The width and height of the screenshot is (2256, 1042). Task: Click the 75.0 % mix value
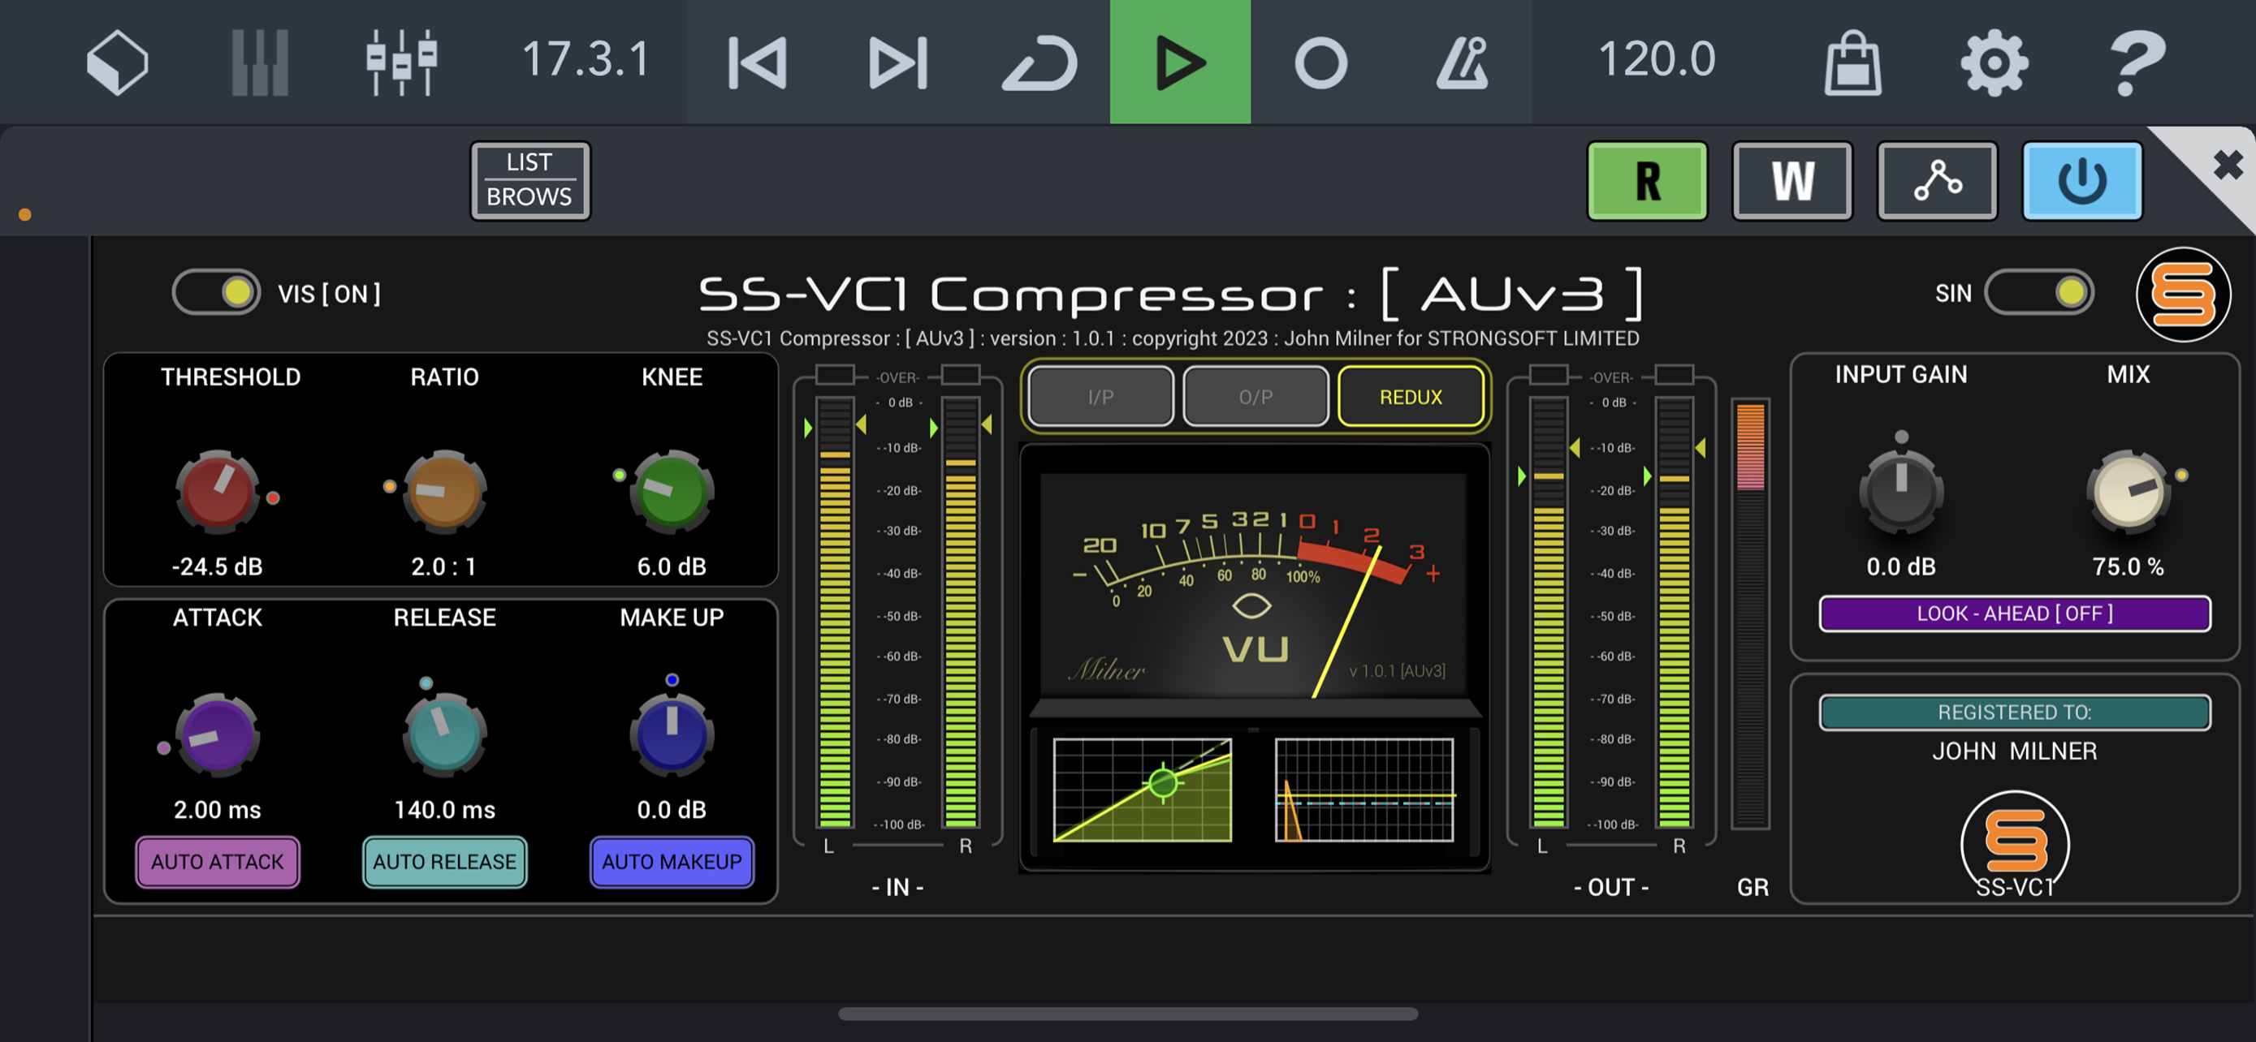pyautogui.click(x=2129, y=567)
